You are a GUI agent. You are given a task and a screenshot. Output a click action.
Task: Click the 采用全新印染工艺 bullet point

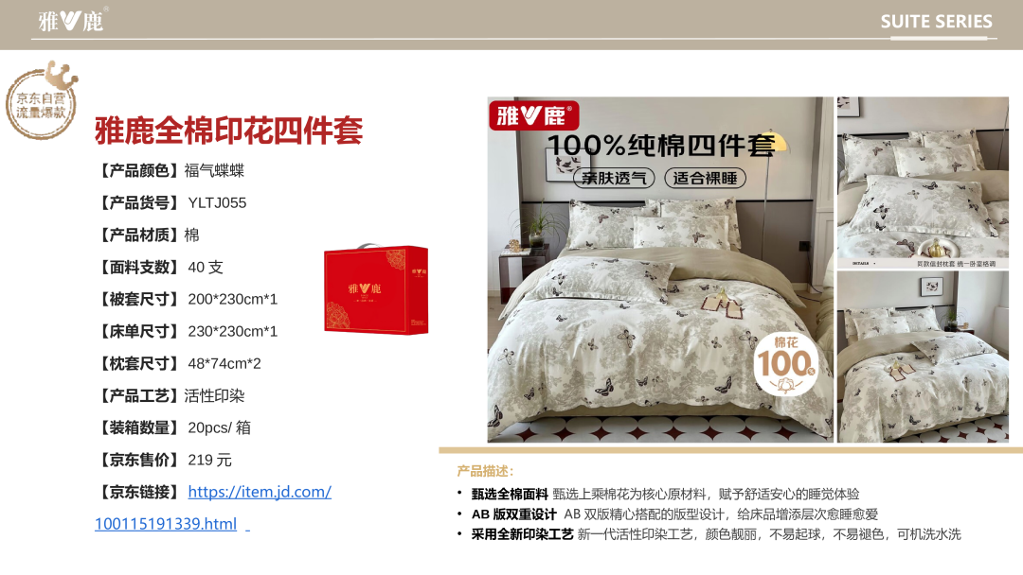tap(709, 534)
